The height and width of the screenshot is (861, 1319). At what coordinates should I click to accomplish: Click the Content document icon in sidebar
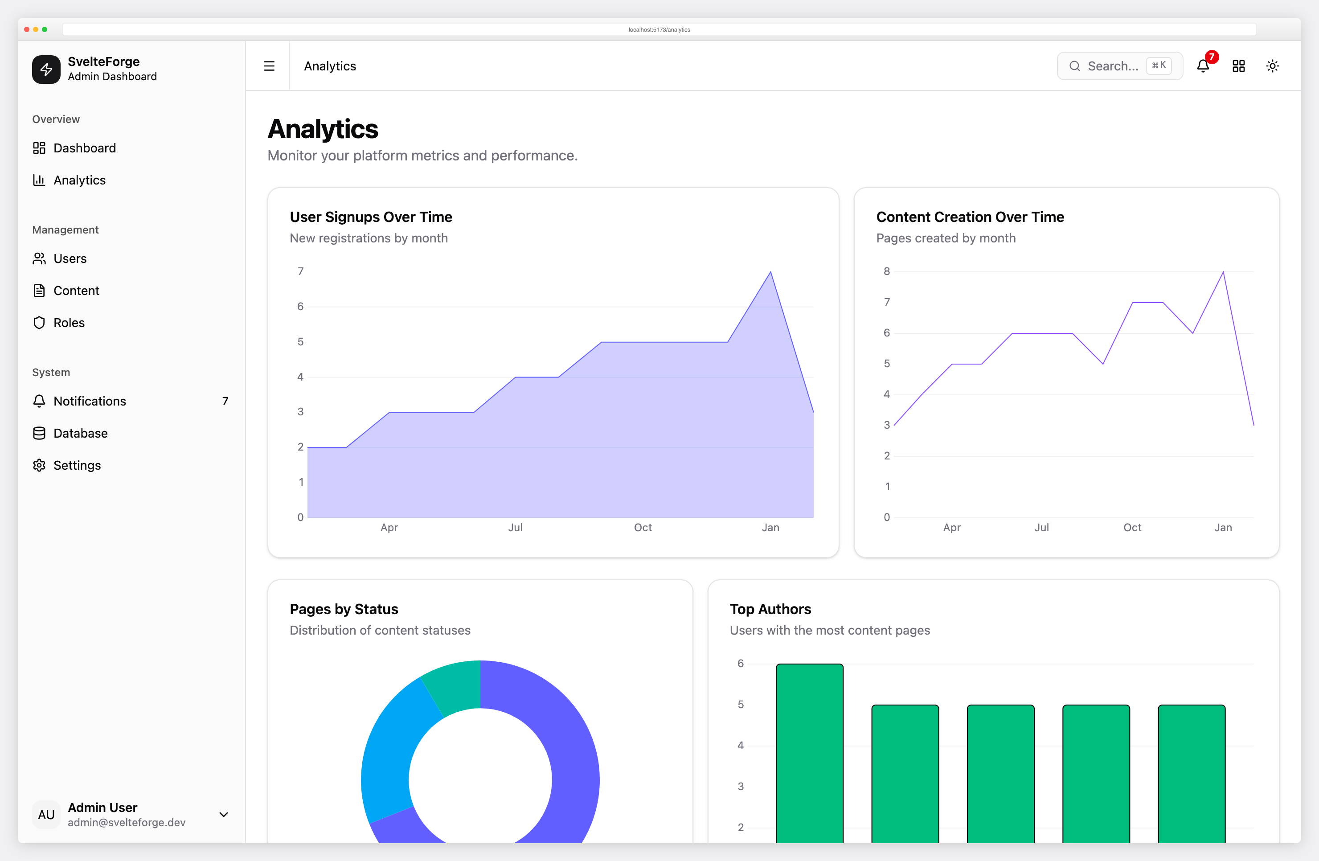(39, 291)
